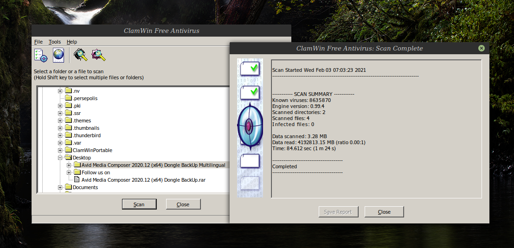Click the .rar file document icon

click(77, 180)
